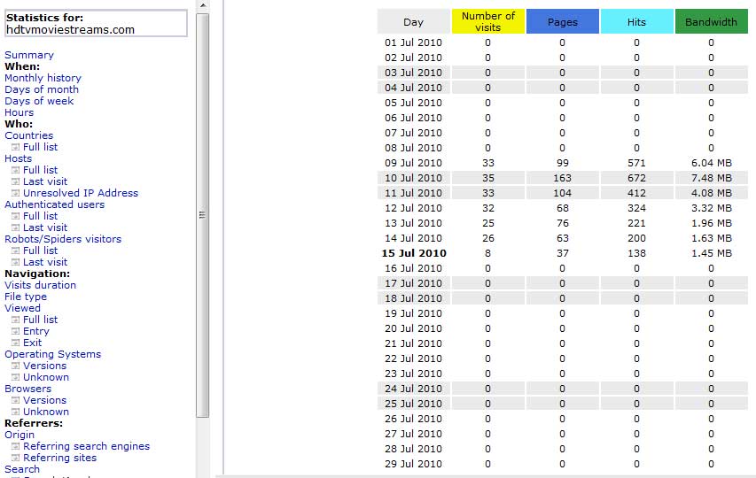The height and width of the screenshot is (478, 756).
Task: Open the Summary link
Action: pyautogui.click(x=29, y=55)
